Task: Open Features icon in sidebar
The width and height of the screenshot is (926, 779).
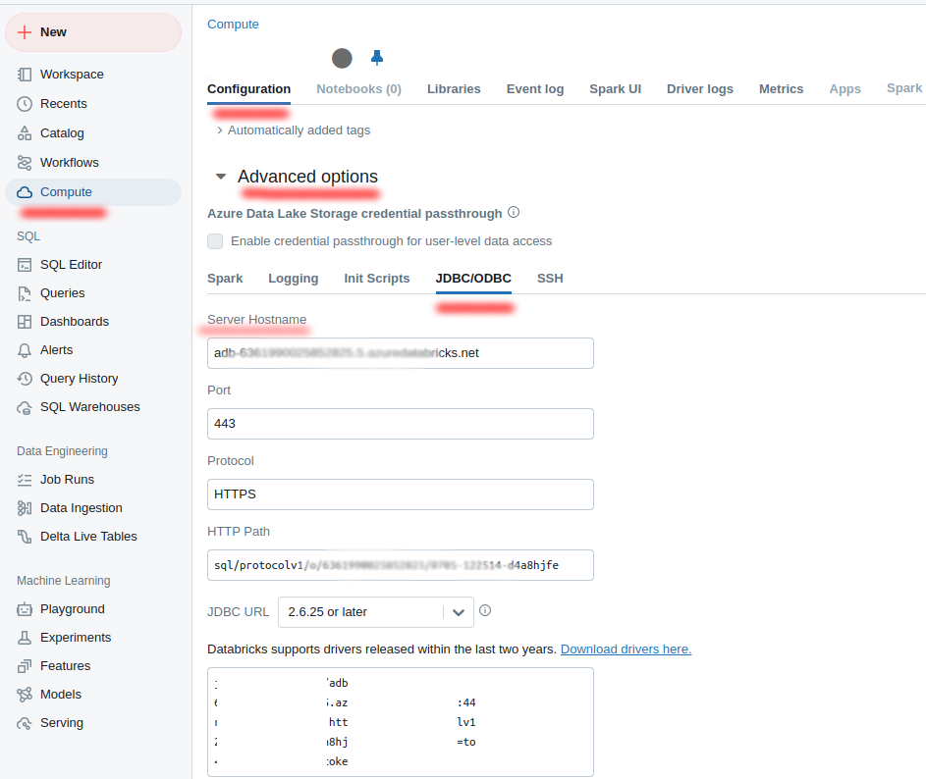Action: 25,666
